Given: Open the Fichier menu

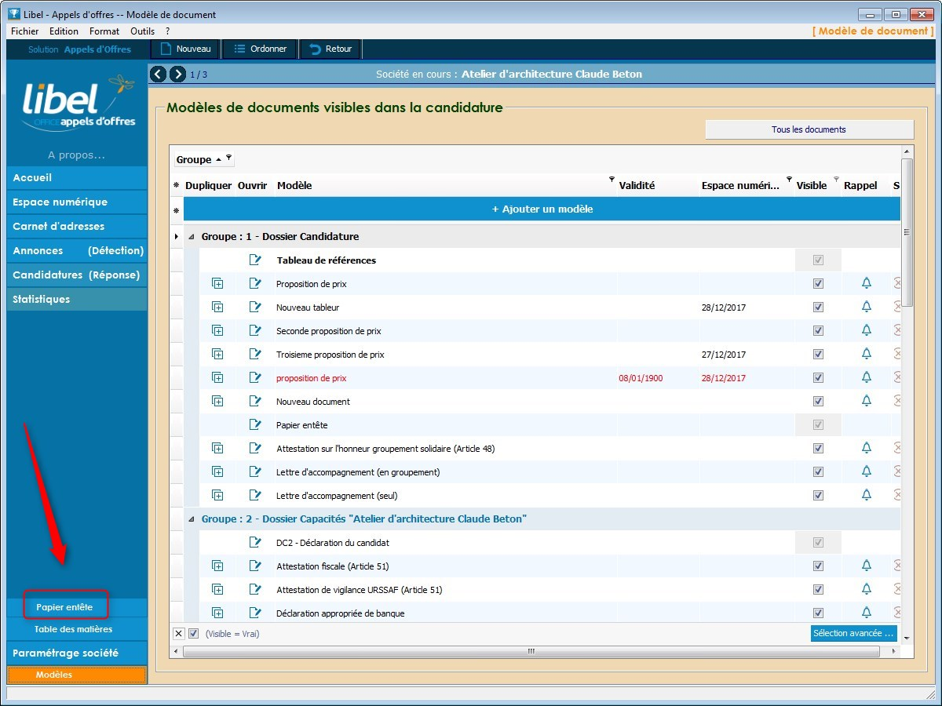Looking at the screenshot, I should [x=24, y=31].
